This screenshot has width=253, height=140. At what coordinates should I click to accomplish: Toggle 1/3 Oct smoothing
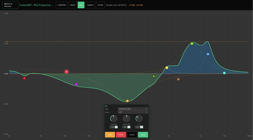100,5
